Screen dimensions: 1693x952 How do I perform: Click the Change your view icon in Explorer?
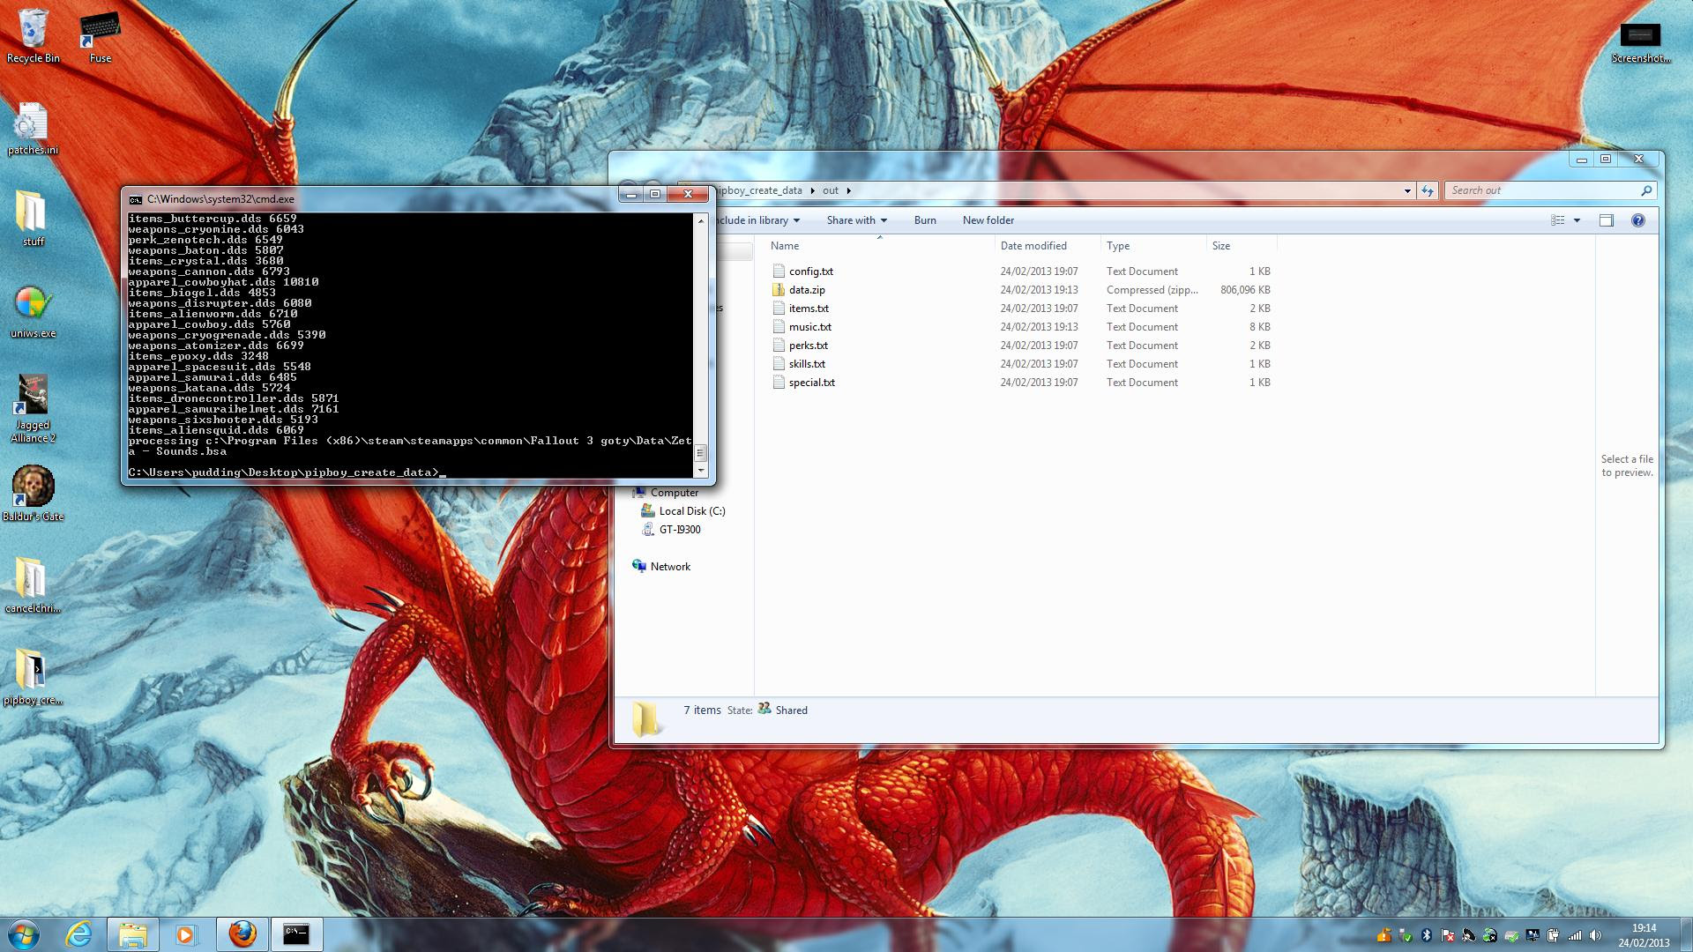click(1558, 220)
